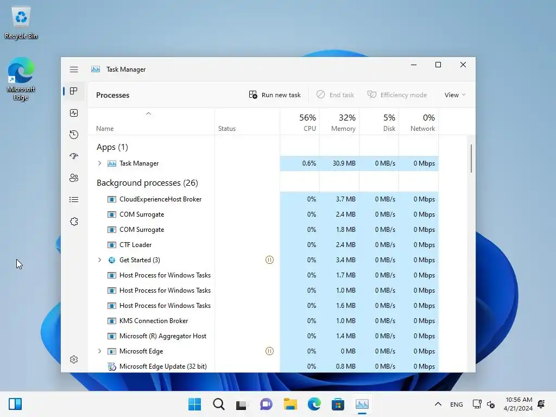Open the notification center icon
The image size is (556, 417).
541,404
